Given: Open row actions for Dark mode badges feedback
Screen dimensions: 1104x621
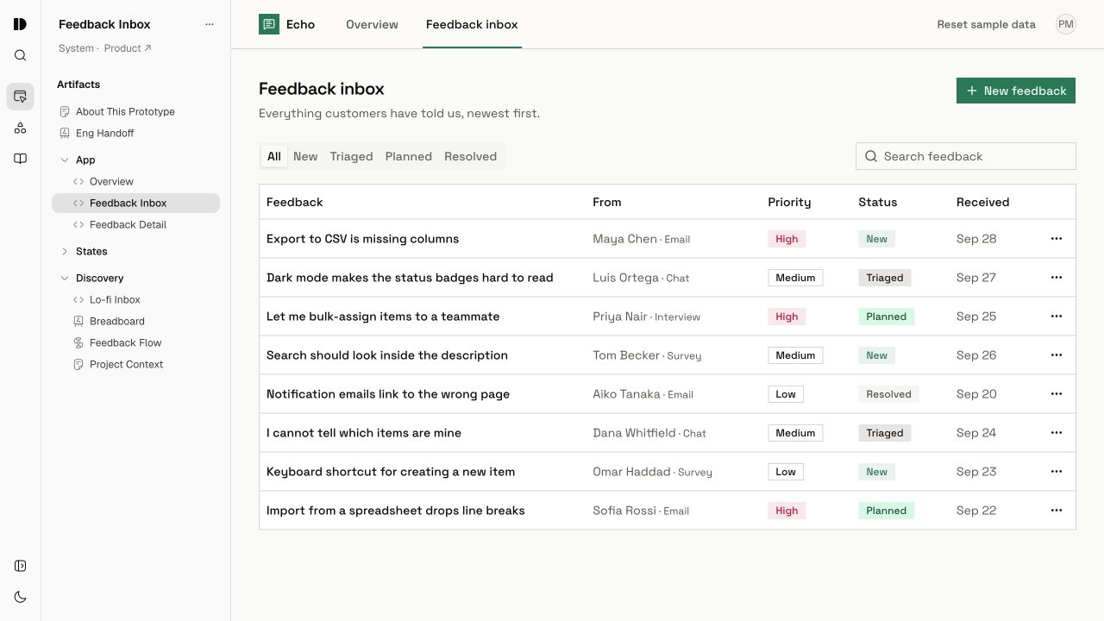Looking at the screenshot, I should click(1057, 278).
